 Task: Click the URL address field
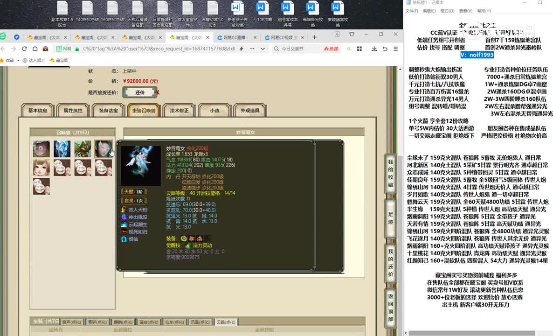[x=159, y=49]
